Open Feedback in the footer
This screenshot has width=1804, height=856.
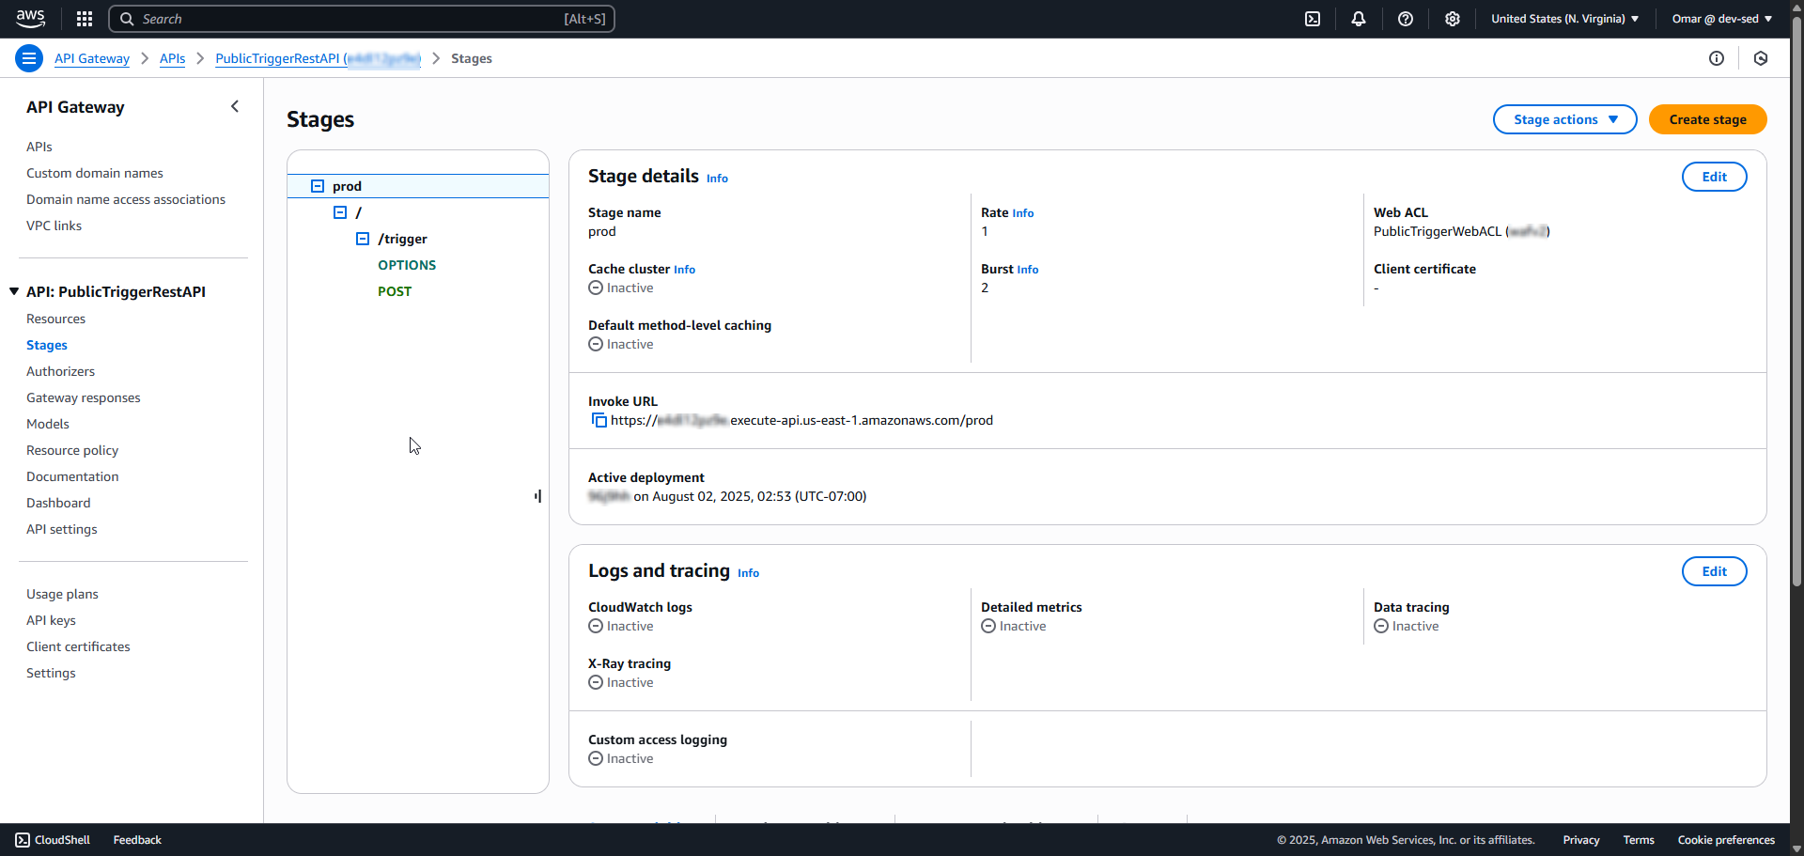[137, 840]
